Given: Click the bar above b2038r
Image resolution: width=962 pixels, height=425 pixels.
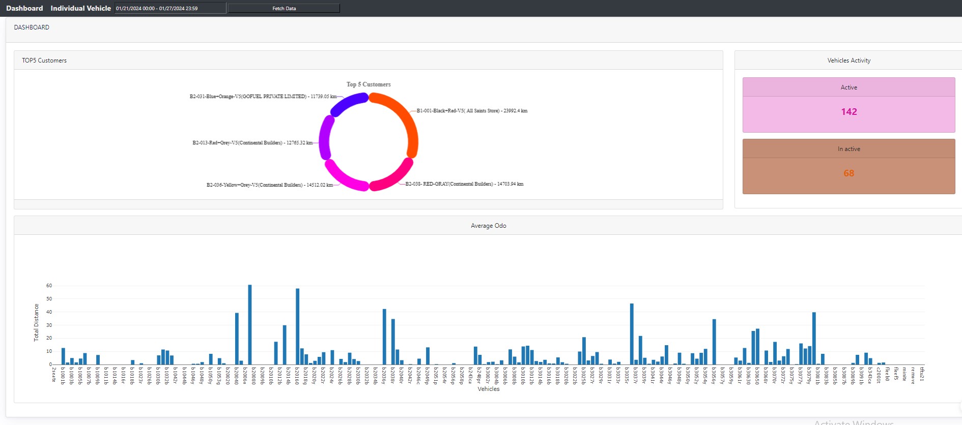Looking at the screenshot, I should click(393, 342).
